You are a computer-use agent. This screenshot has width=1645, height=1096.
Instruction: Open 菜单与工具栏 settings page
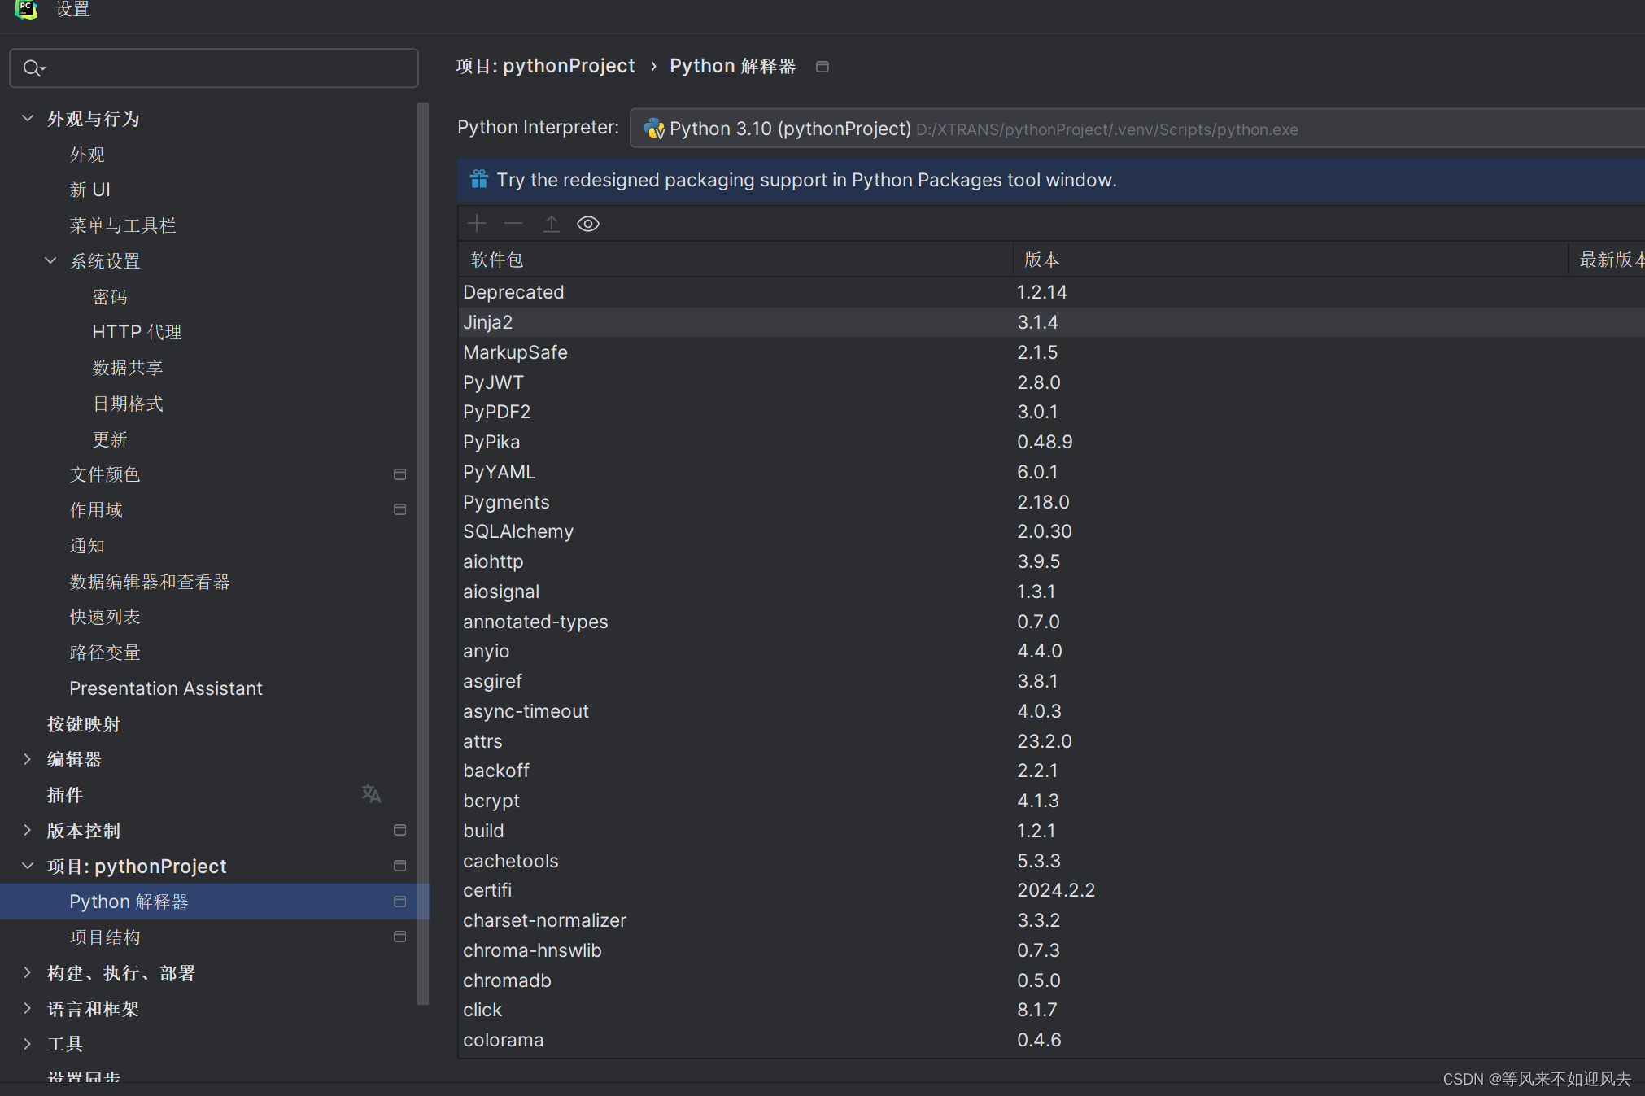123,225
